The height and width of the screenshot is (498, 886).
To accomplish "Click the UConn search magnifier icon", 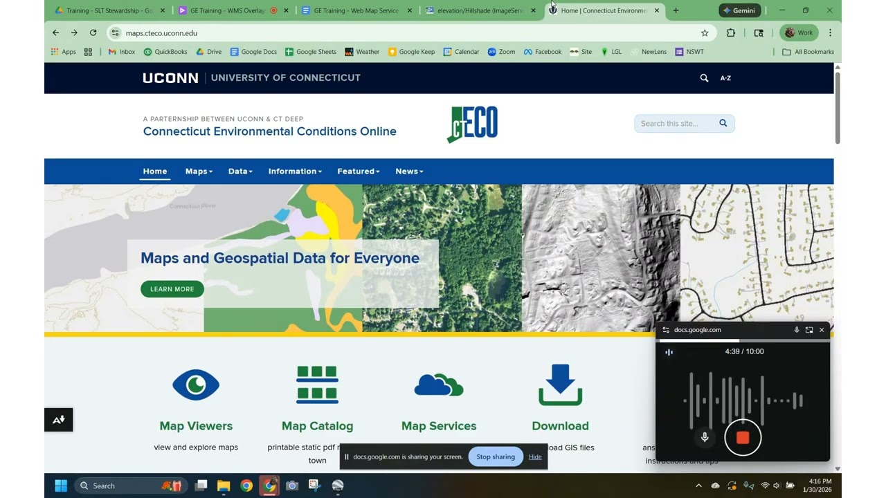I will coord(704,78).
